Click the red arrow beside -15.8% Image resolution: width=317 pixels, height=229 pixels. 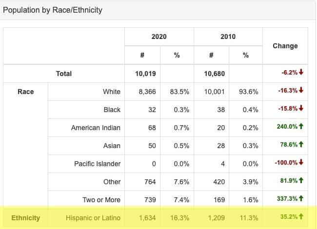[301, 109]
